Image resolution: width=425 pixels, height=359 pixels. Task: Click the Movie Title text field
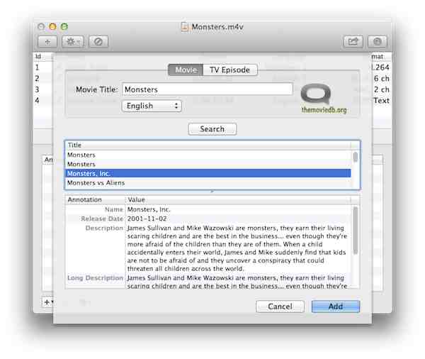[208, 89]
